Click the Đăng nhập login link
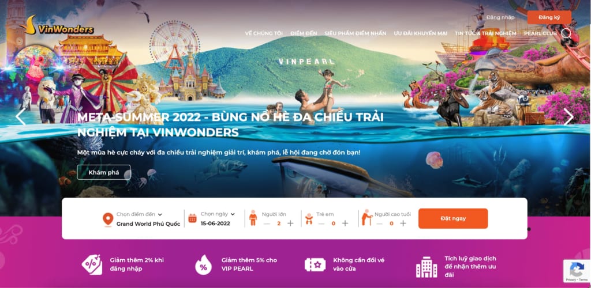 click(x=500, y=17)
